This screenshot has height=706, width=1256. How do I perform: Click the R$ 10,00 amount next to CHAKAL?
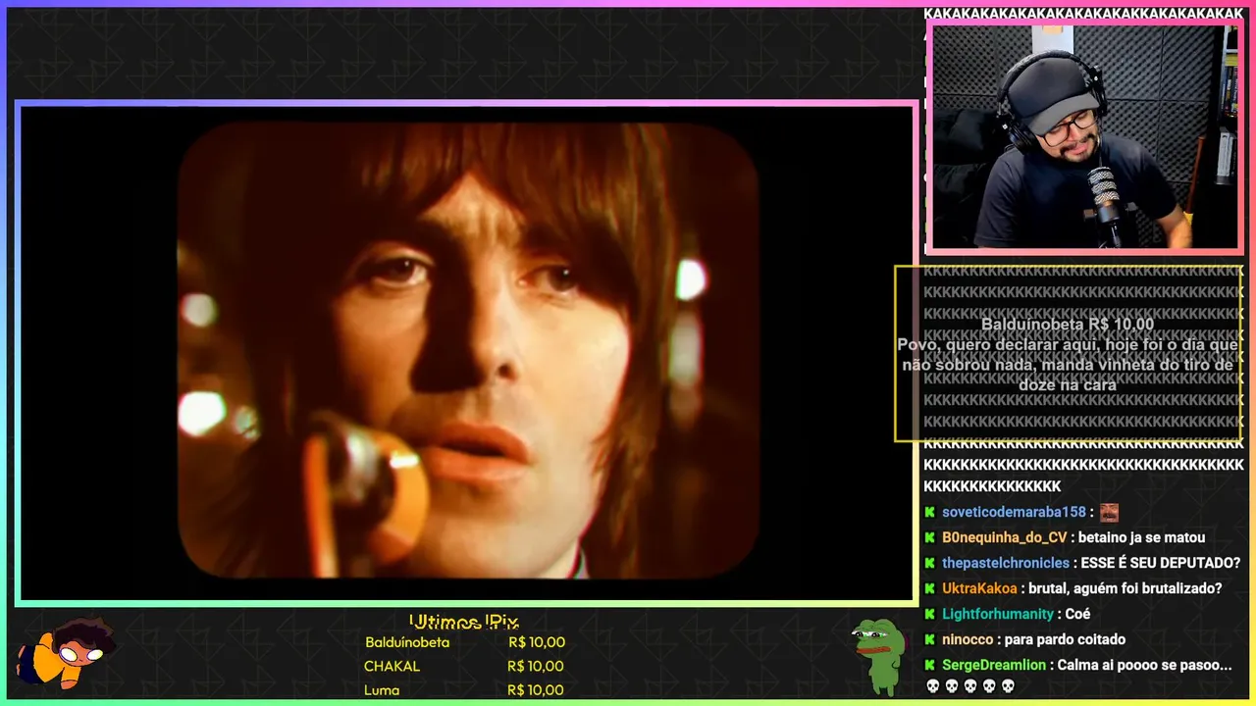point(536,666)
